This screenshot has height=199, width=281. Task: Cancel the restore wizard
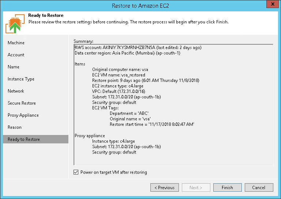259,188
